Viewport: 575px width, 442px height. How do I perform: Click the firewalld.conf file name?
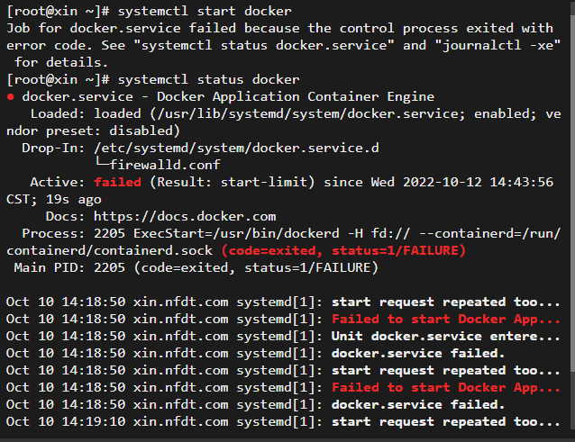point(165,165)
